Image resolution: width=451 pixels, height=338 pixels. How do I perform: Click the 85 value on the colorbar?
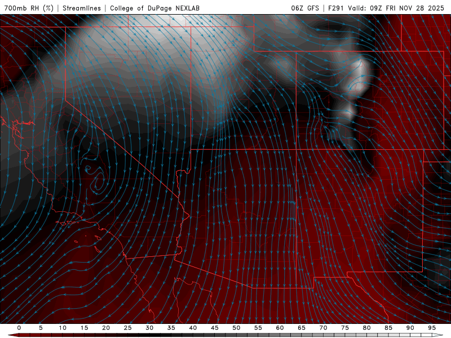pyautogui.click(x=388, y=328)
